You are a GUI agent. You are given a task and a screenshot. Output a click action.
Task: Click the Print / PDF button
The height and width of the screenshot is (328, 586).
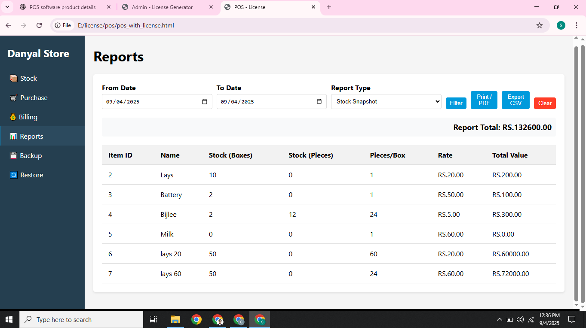click(484, 100)
